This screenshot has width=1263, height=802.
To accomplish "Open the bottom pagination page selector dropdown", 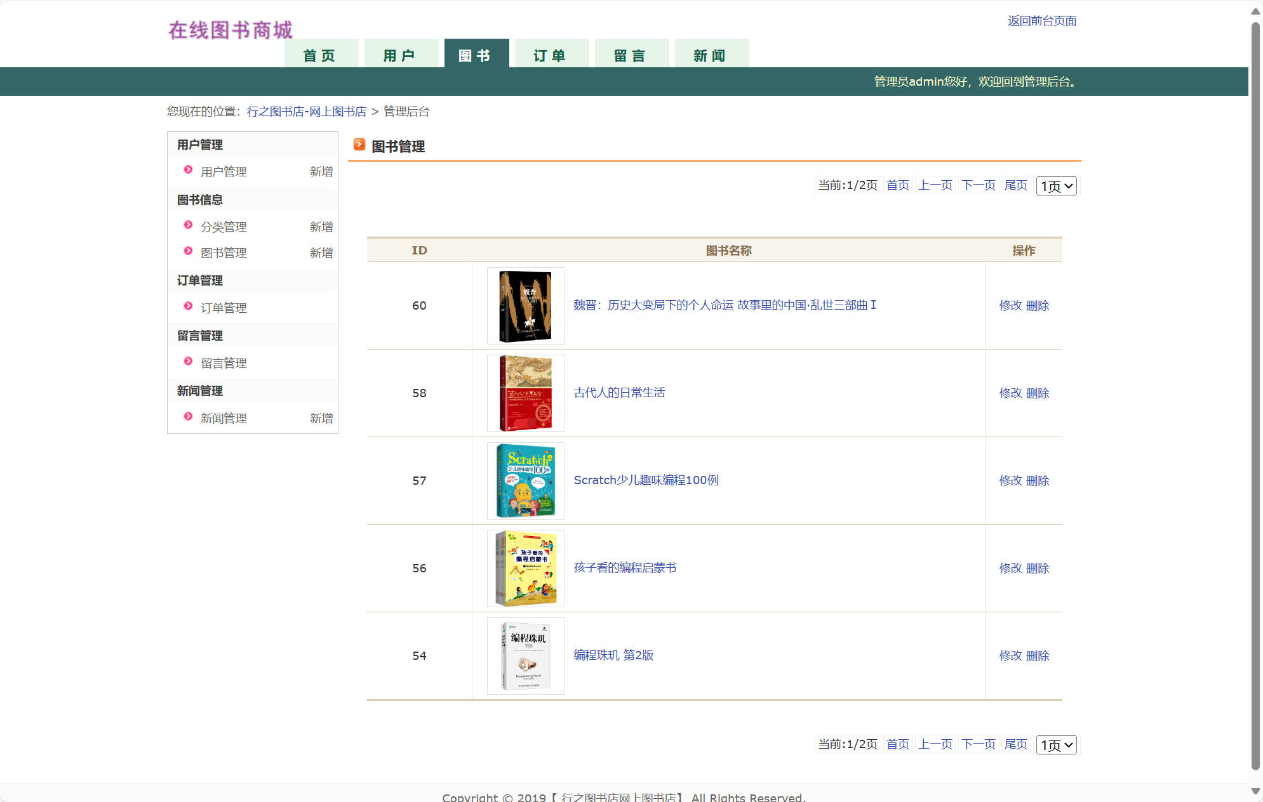I will point(1055,744).
